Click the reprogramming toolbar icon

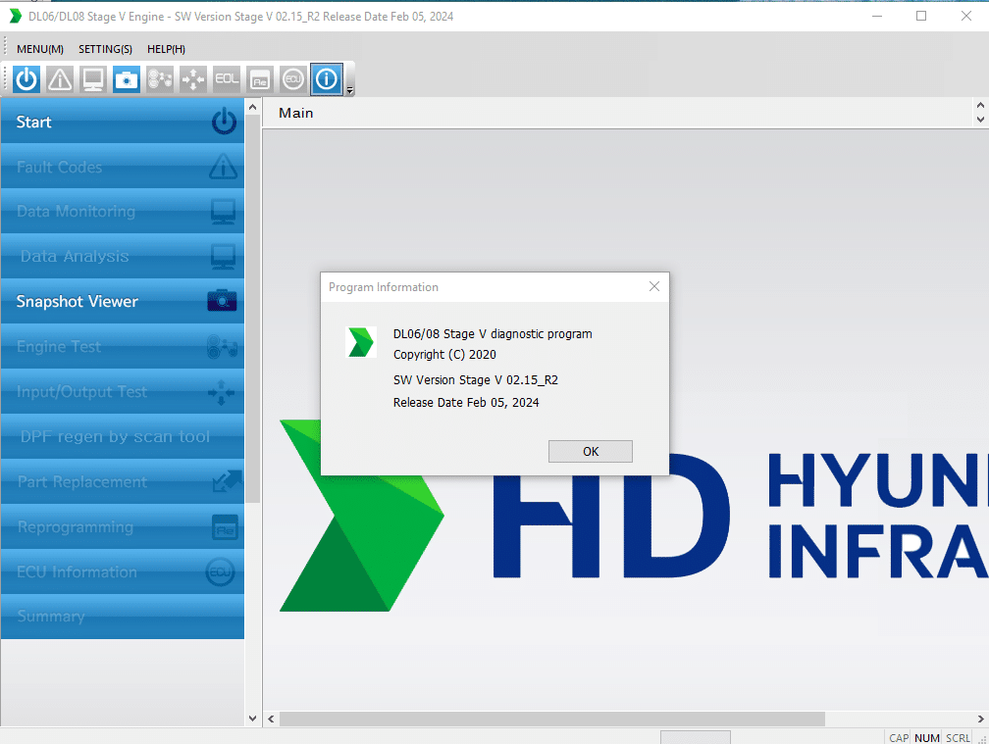259,79
